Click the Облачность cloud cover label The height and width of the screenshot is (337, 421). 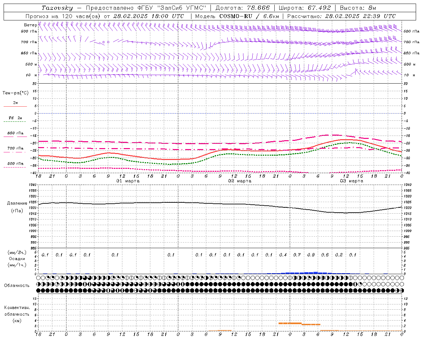[17, 285]
